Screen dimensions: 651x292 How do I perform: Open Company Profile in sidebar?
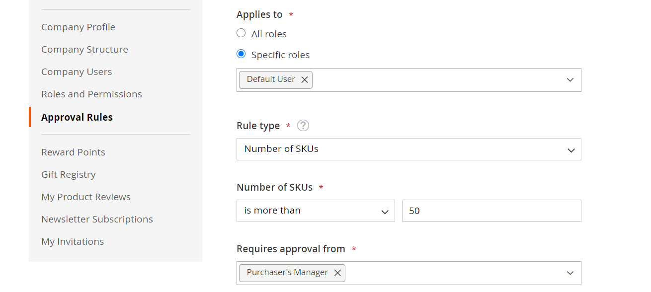tap(78, 27)
